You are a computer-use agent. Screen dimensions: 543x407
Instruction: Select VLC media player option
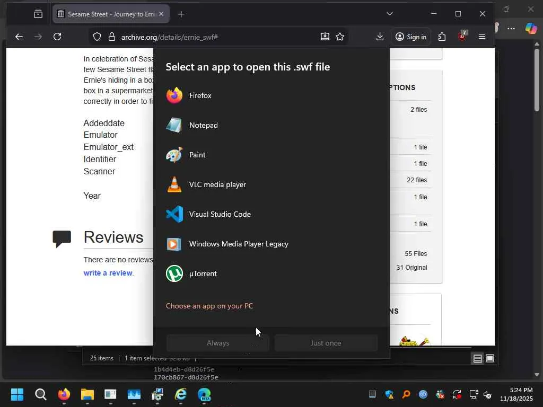coord(271,184)
